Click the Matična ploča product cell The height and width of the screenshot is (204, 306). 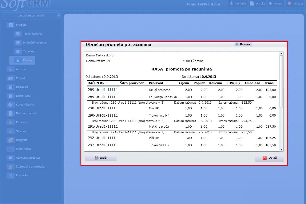(159, 127)
